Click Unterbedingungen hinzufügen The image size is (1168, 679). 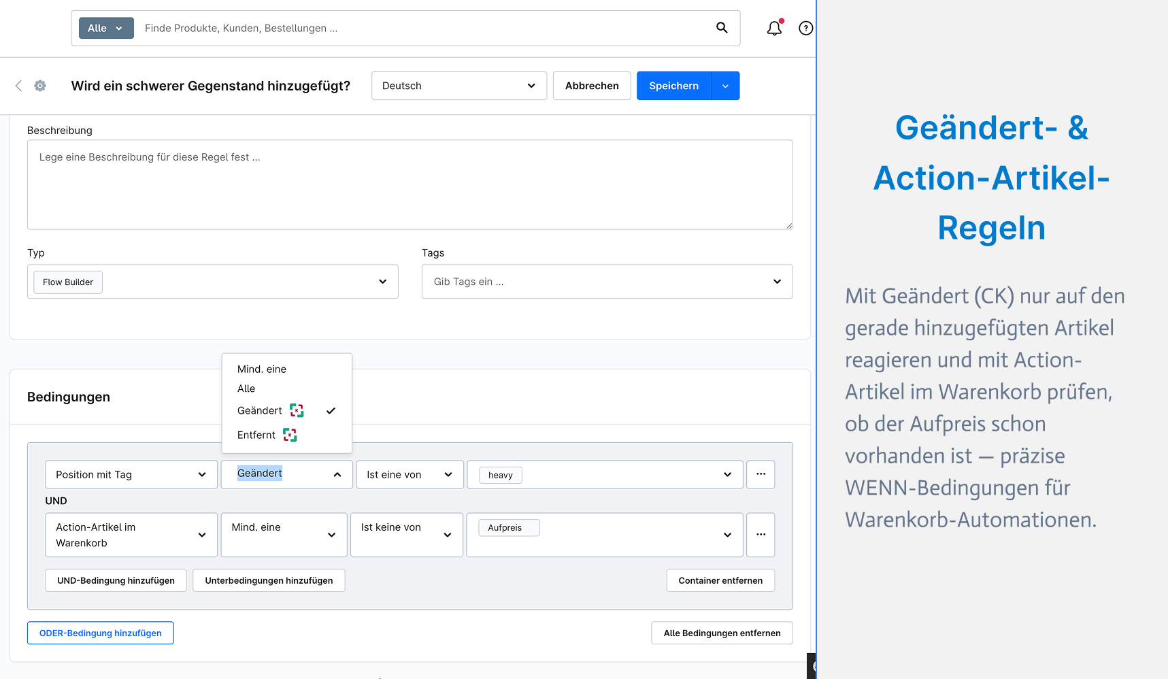269,580
